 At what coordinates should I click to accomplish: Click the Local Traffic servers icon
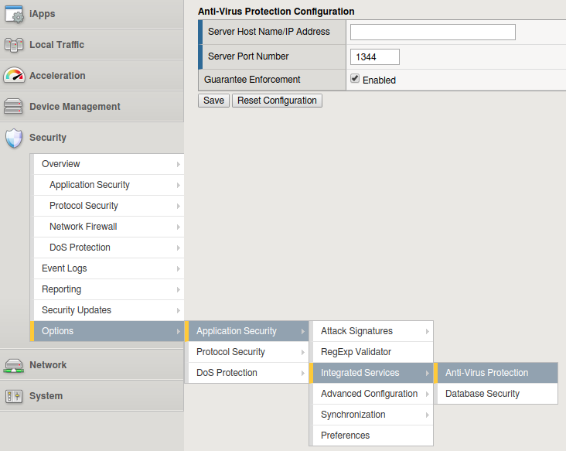[14, 45]
